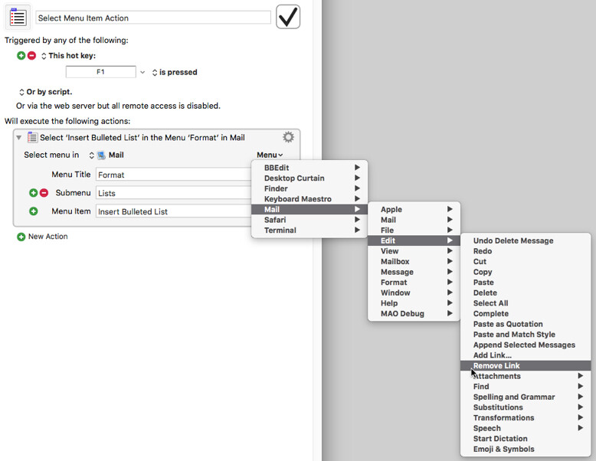Screen dimensions: 596x461
Task: Click the macro list icon beside the name field
Action: click(18, 17)
